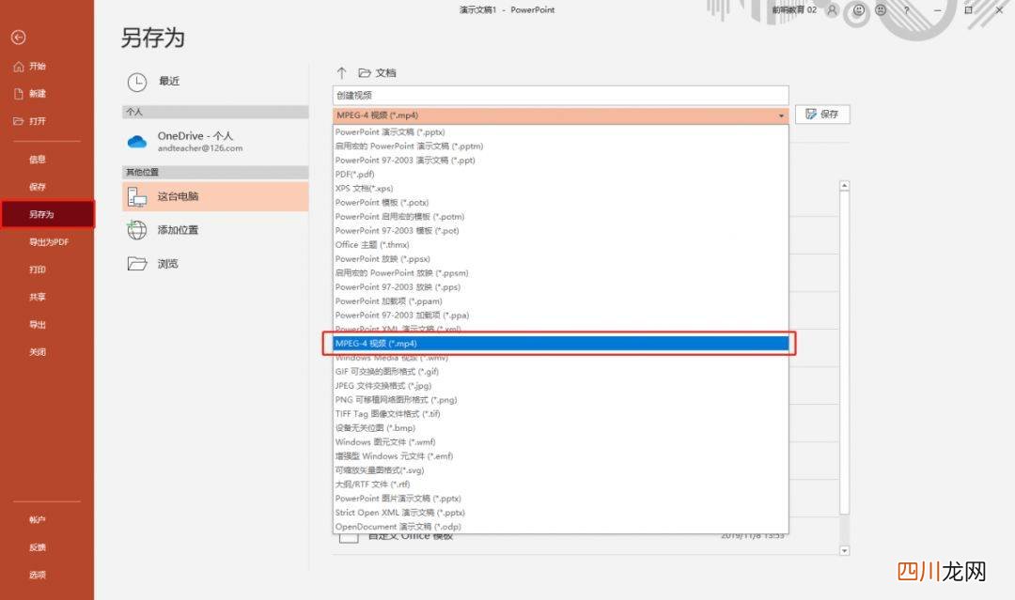Image resolution: width=1015 pixels, height=600 pixels.
Task: Click the file list scroll up arrow
Action: pos(844,186)
